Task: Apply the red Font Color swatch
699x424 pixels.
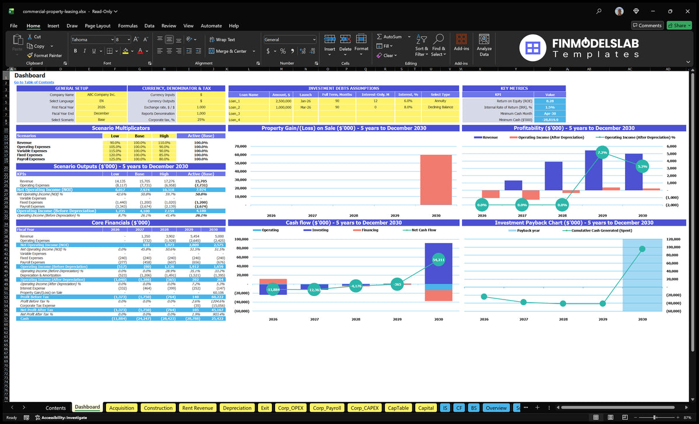Action: (x=140, y=51)
